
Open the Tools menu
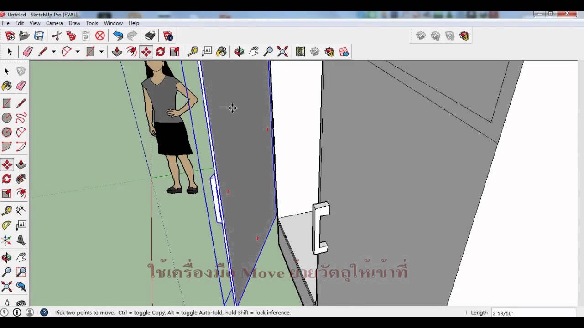coord(92,23)
